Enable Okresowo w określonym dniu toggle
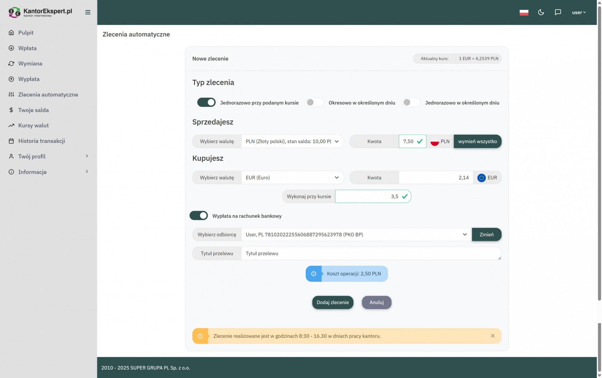This screenshot has height=378, width=602. tap(314, 103)
